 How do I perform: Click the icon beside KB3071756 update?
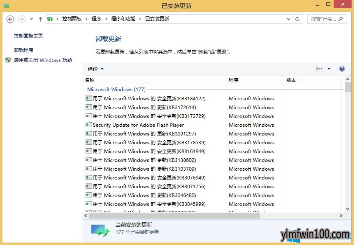(x=89, y=186)
